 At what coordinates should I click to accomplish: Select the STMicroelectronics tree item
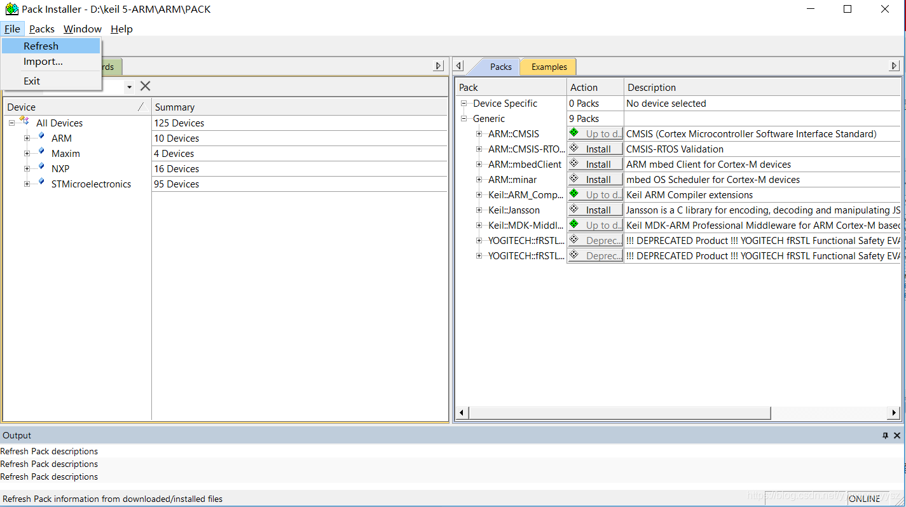pyautogui.click(x=91, y=184)
